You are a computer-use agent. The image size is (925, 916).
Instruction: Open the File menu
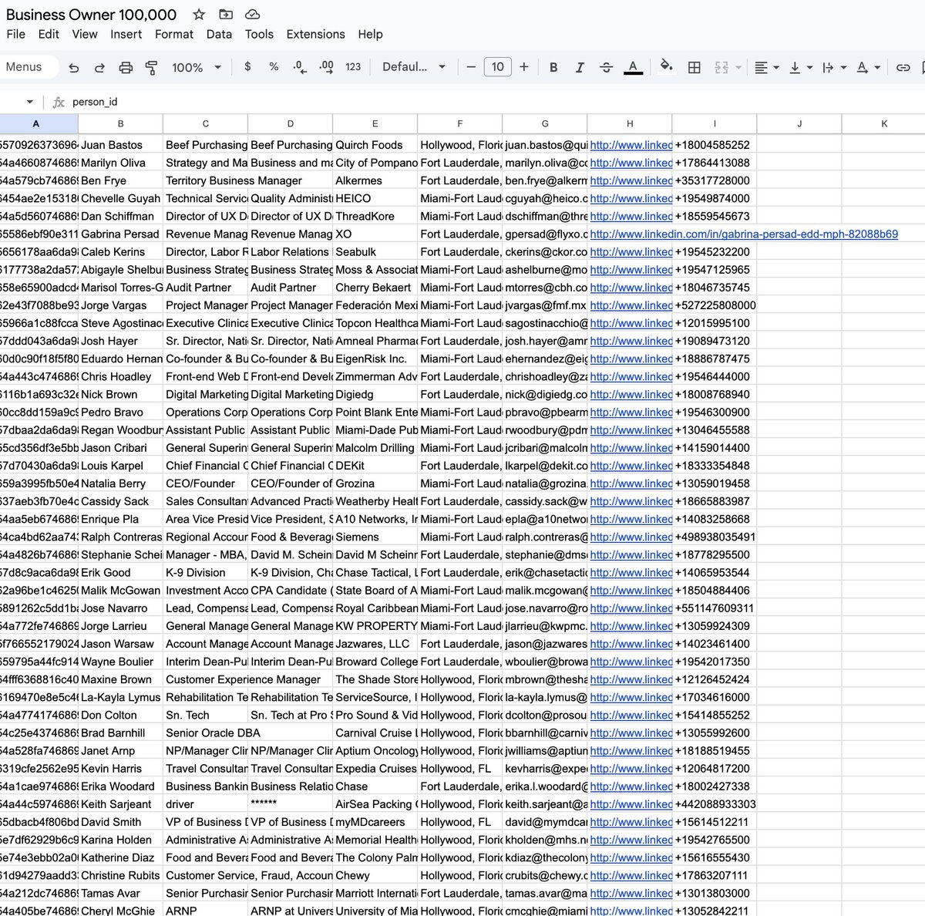click(x=16, y=34)
